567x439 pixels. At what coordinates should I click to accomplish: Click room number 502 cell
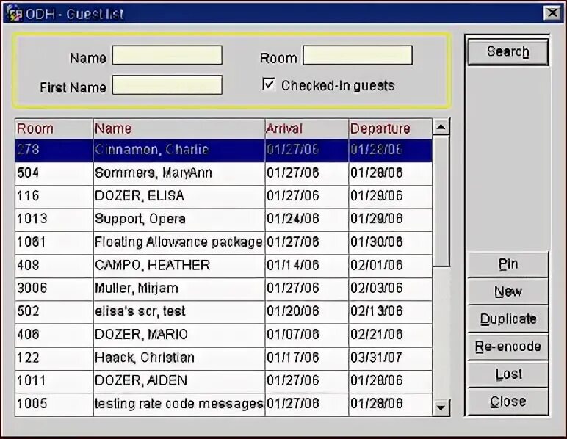[x=54, y=312]
